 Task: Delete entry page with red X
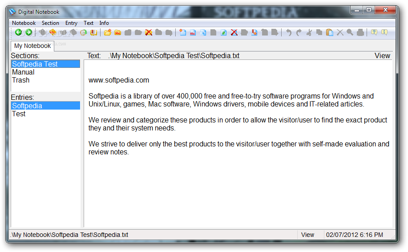tap(234, 32)
